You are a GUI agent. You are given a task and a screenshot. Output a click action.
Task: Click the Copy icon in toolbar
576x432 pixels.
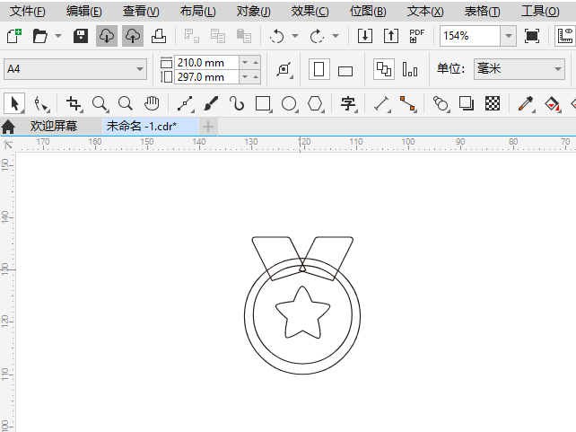(218, 36)
